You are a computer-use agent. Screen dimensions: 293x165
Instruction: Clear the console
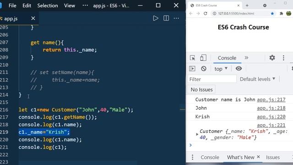coord(204,69)
